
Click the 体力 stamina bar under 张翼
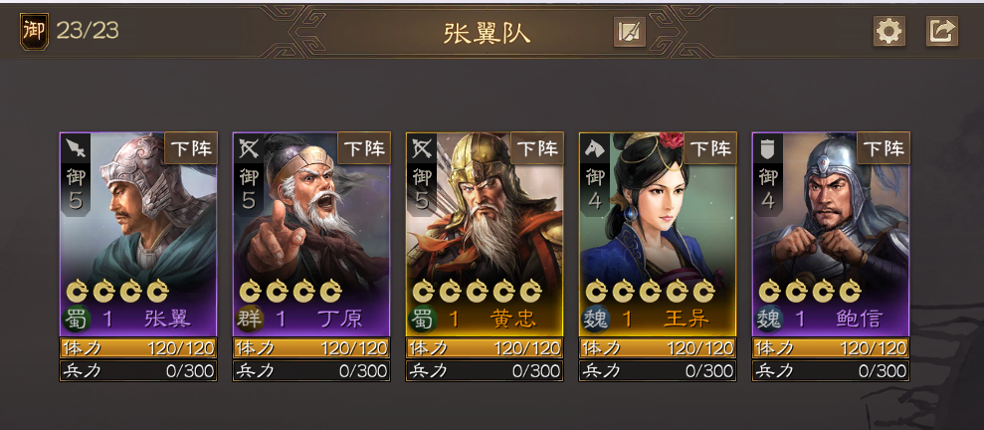[138, 347]
